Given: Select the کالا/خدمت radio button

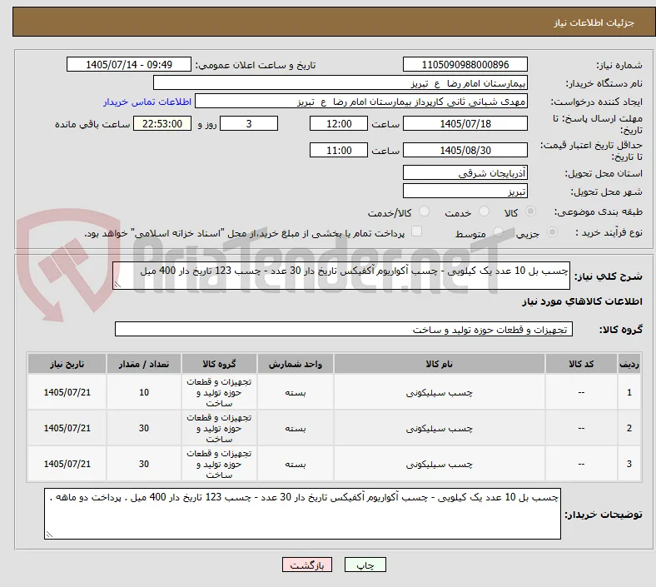Looking at the screenshot, I should [425, 211].
